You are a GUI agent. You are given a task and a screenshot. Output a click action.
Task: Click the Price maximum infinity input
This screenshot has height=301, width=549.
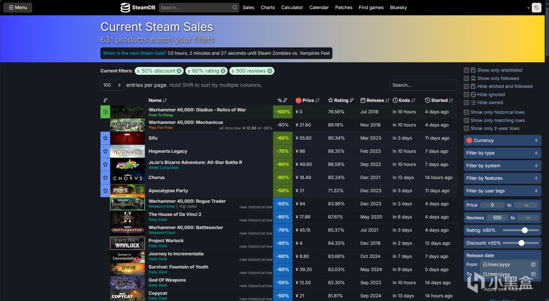[526, 205]
